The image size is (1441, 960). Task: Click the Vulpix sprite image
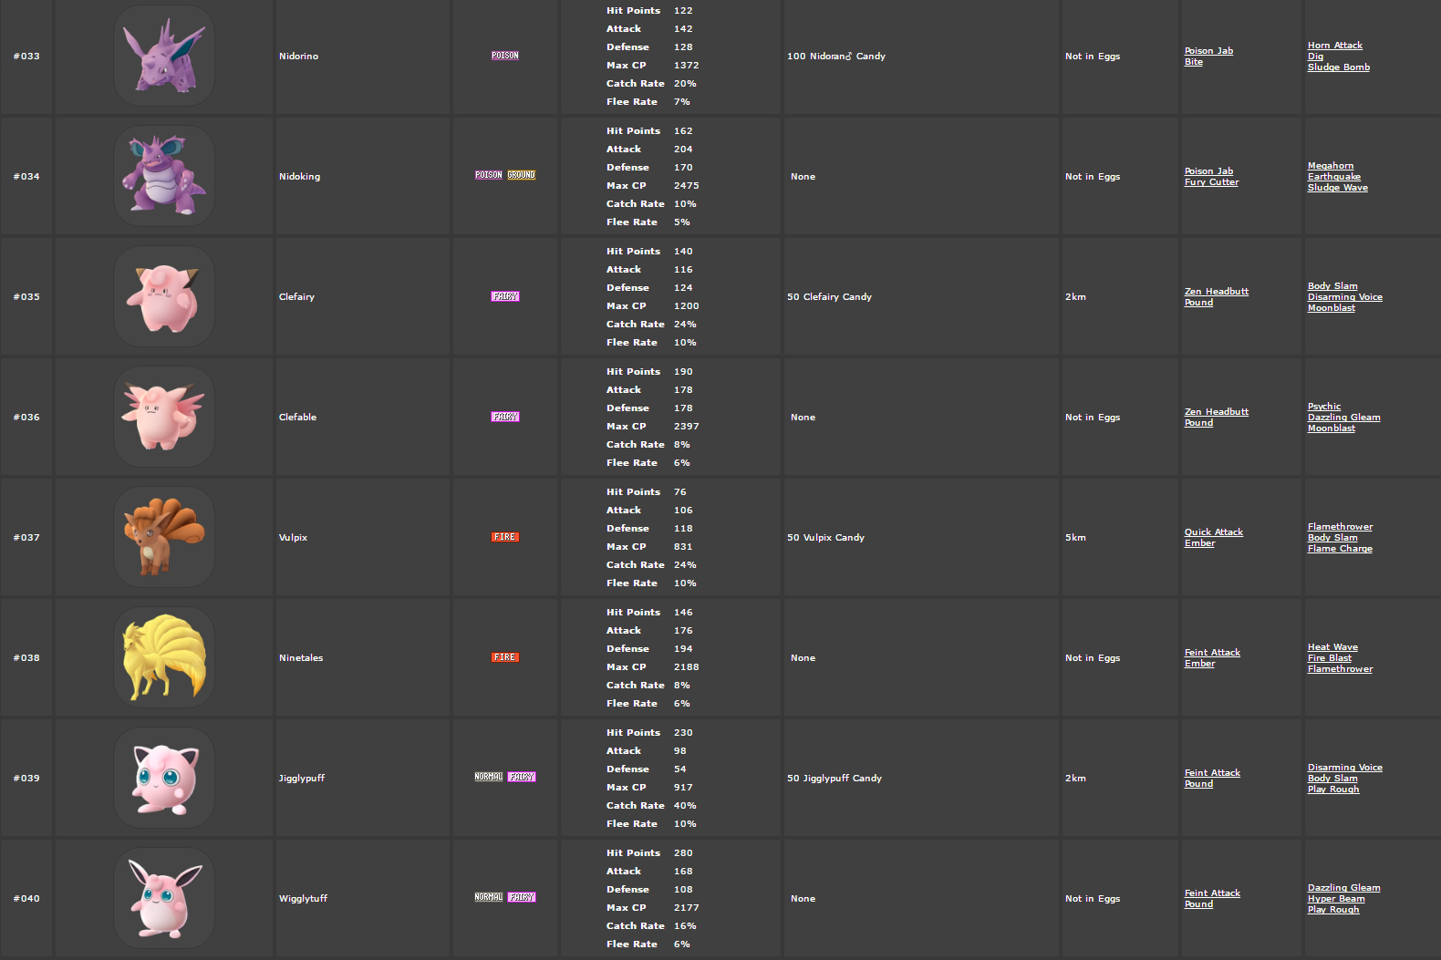click(163, 536)
